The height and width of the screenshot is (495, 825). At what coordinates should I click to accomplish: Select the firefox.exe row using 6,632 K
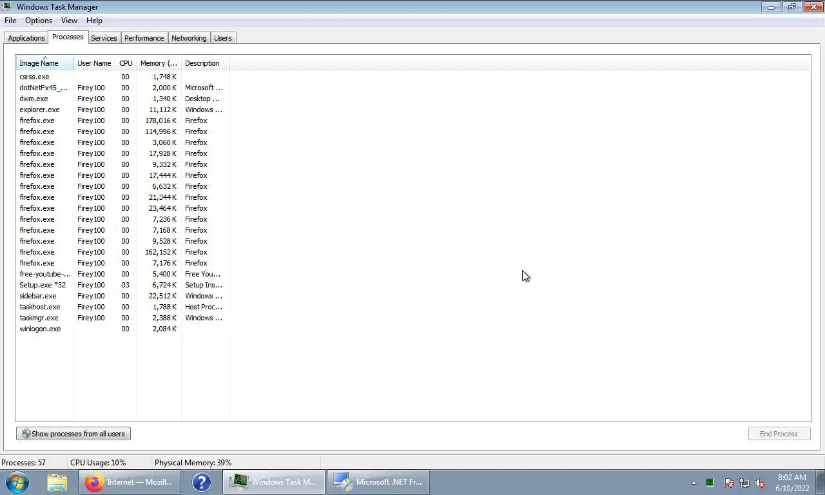pyautogui.click(x=122, y=186)
